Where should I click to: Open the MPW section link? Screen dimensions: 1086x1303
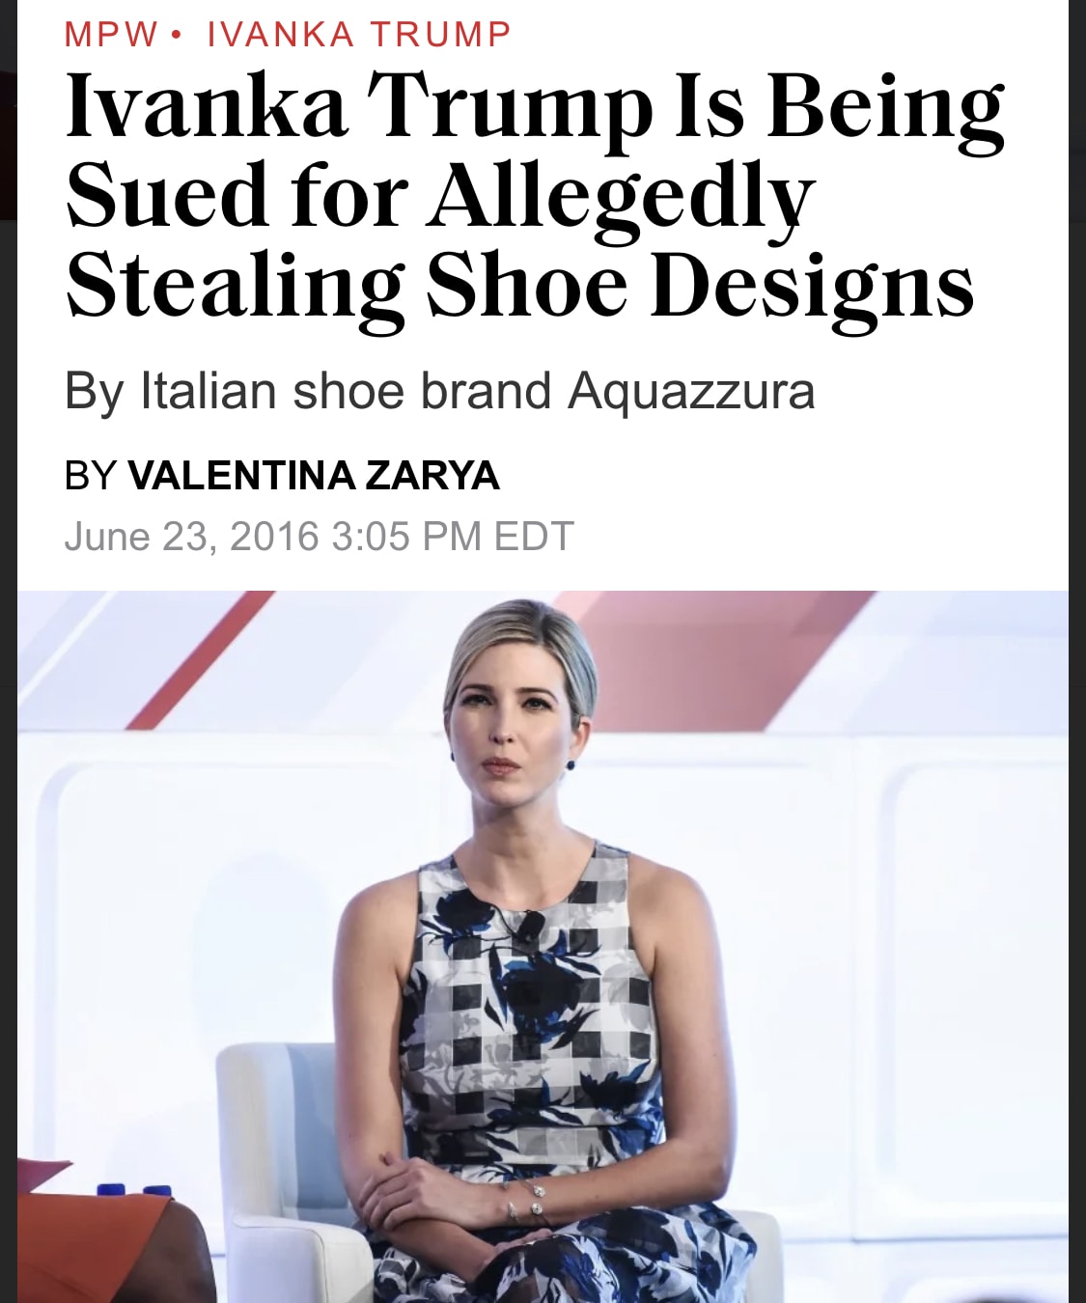(x=111, y=35)
